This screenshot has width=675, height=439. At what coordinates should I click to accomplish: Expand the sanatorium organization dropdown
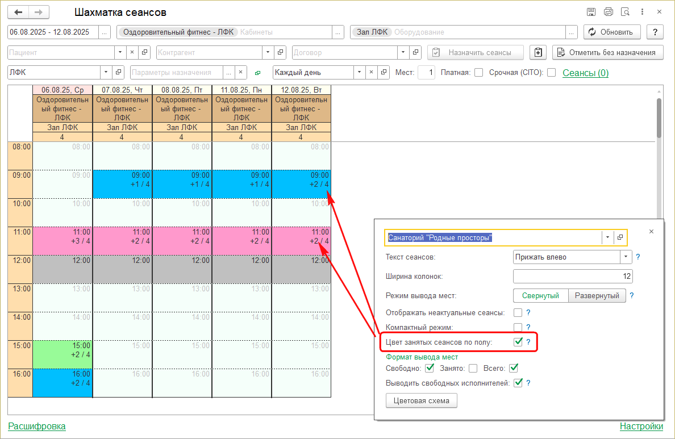click(607, 237)
